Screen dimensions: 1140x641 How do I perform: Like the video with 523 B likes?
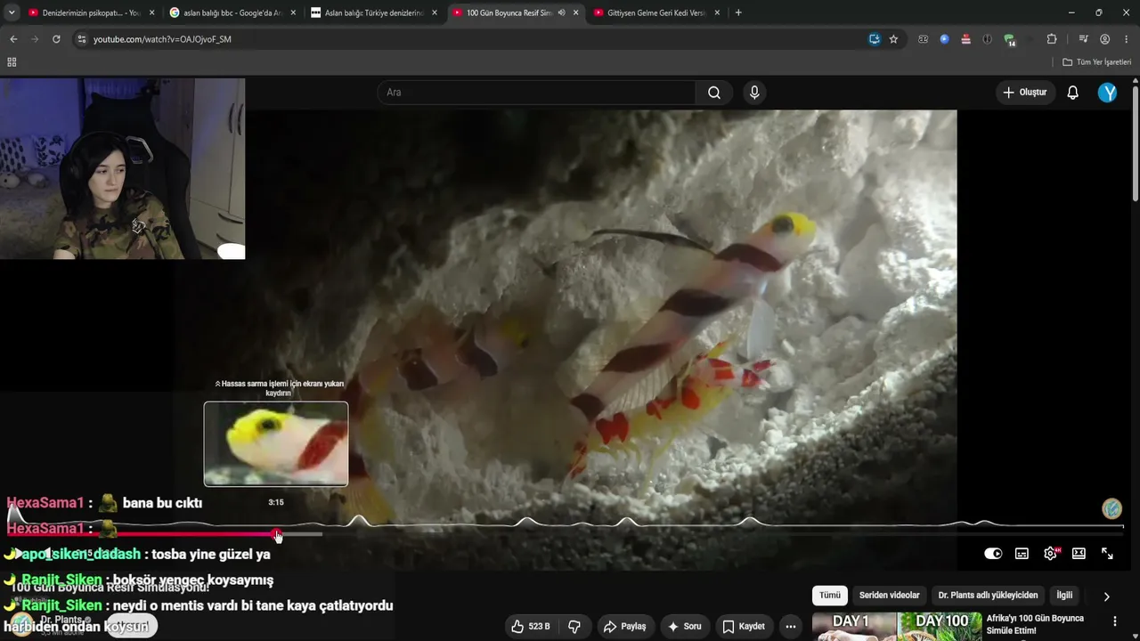530,627
